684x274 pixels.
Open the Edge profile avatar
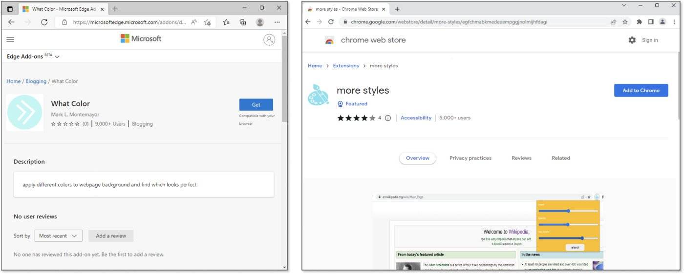click(260, 22)
